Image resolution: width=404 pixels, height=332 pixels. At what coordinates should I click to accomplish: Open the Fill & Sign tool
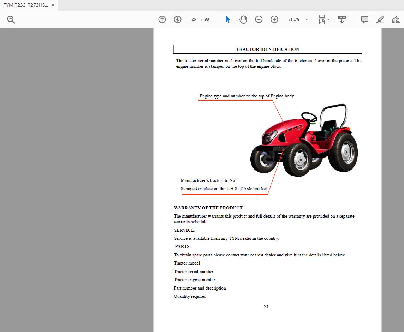pos(396,19)
